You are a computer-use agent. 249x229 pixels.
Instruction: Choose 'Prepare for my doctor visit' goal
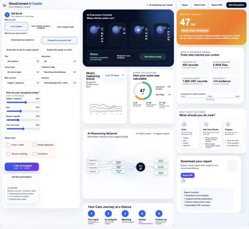[59, 40]
